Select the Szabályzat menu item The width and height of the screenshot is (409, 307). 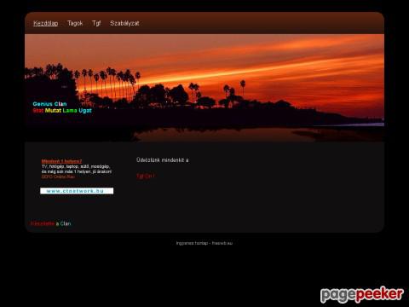[x=124, y=23]
